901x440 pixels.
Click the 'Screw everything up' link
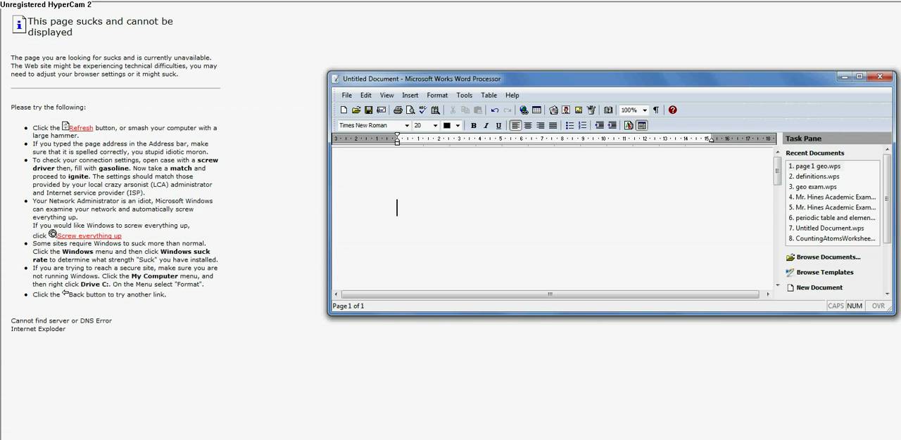pos(89,235)
